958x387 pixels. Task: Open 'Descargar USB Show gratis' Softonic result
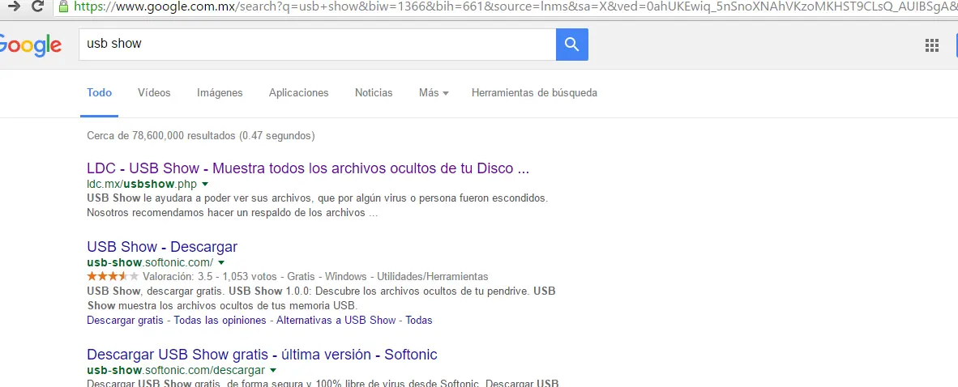262,355
